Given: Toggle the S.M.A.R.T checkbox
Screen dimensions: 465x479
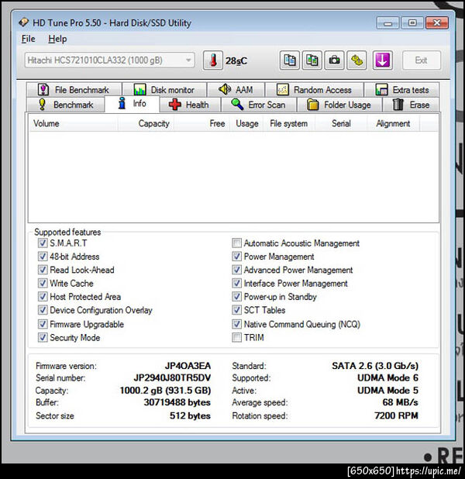Looking at the screenshot, I should pyautogui.click(x=43, y=243).
